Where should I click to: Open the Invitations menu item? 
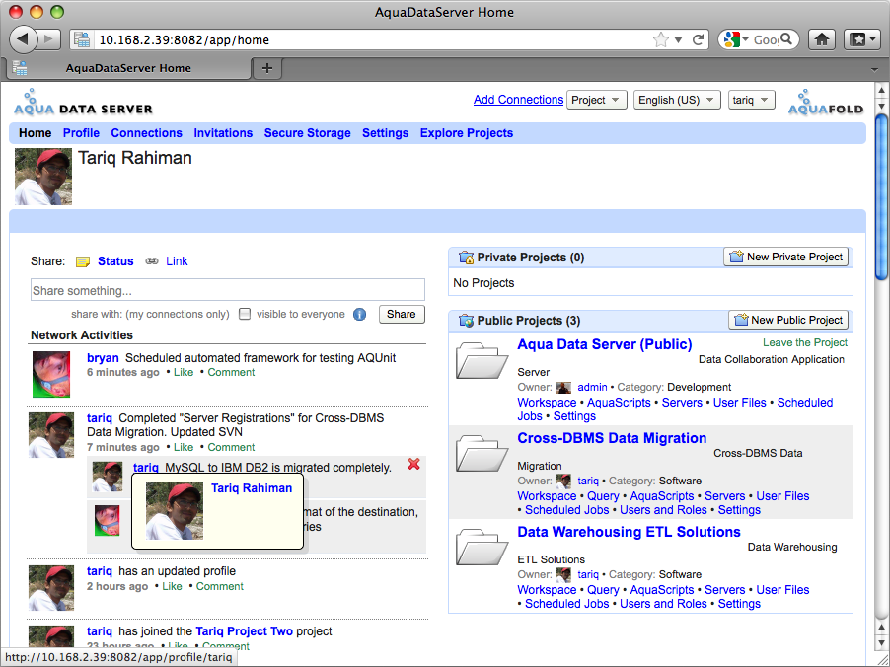tap(223, 133)
